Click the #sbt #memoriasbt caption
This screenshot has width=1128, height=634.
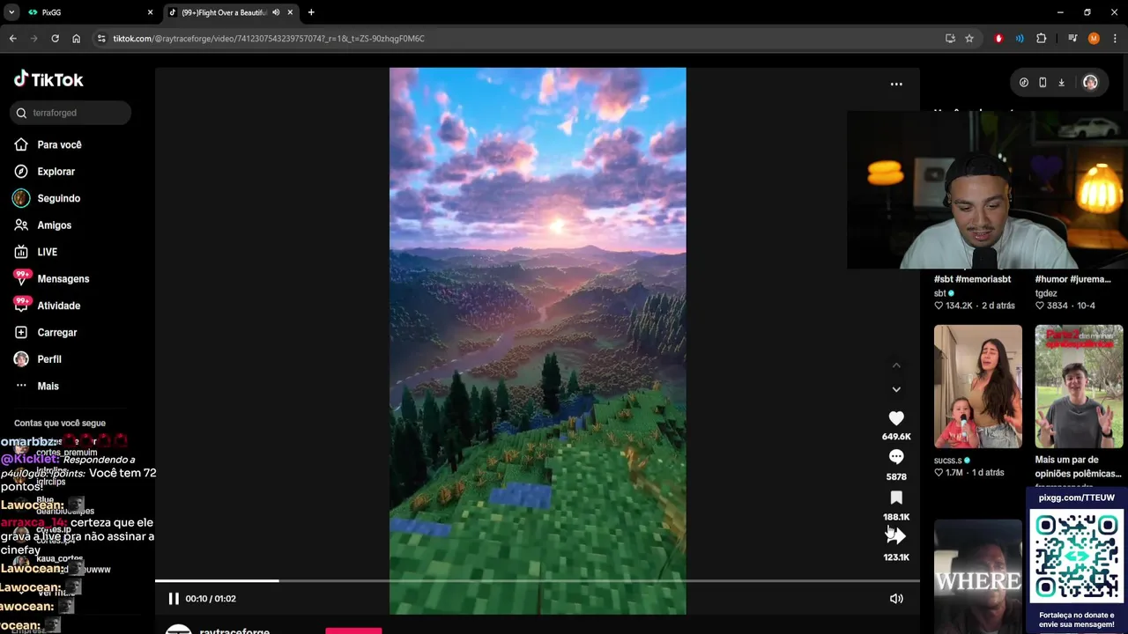tap(972, 279)
